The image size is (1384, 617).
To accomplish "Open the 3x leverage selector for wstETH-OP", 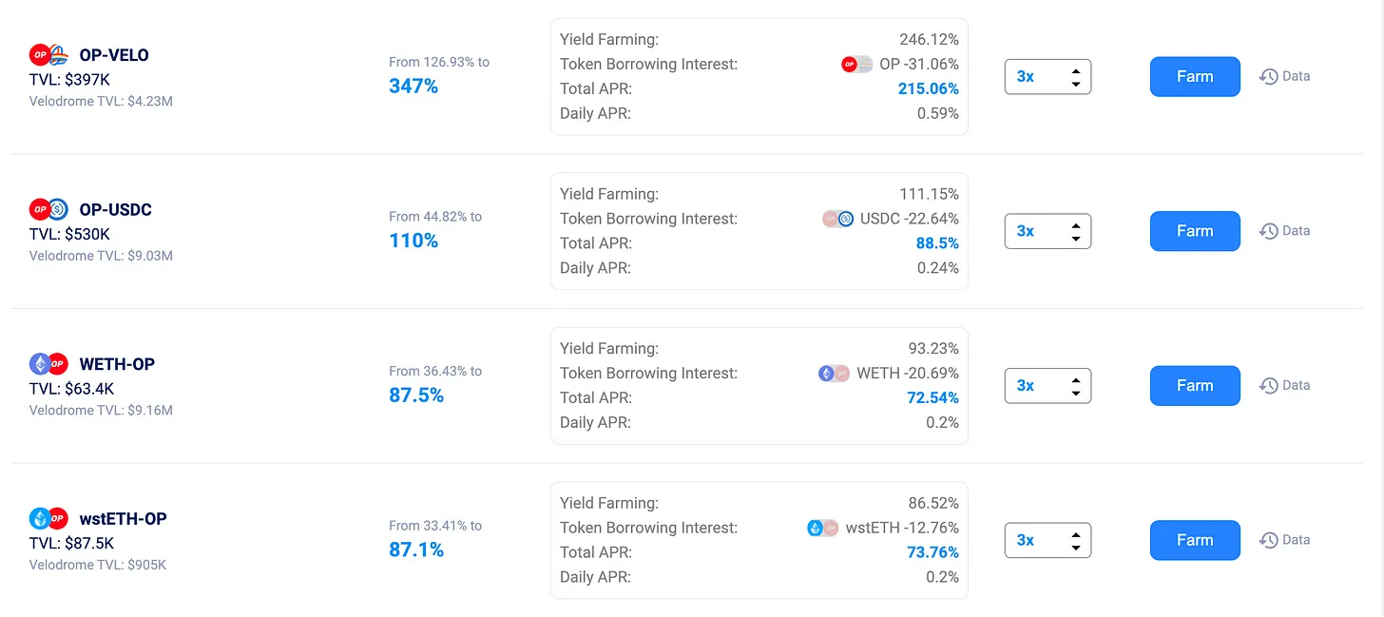I will (1048, 540).
